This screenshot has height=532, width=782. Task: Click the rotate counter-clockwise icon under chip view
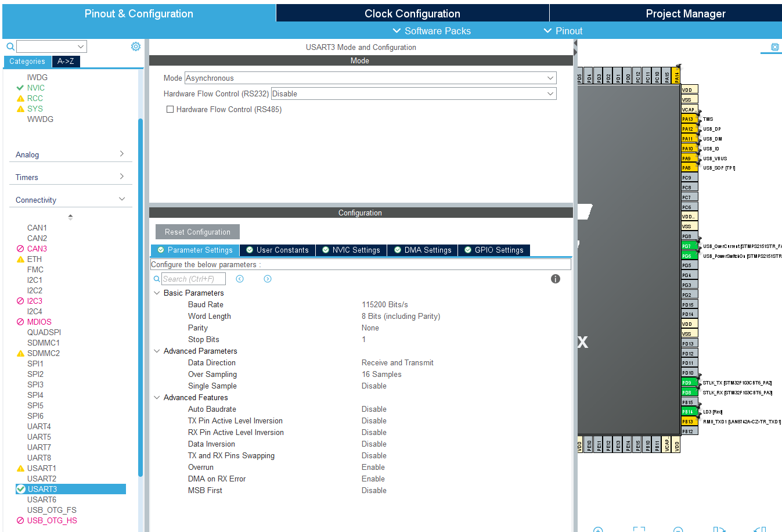tap(759, 529)
